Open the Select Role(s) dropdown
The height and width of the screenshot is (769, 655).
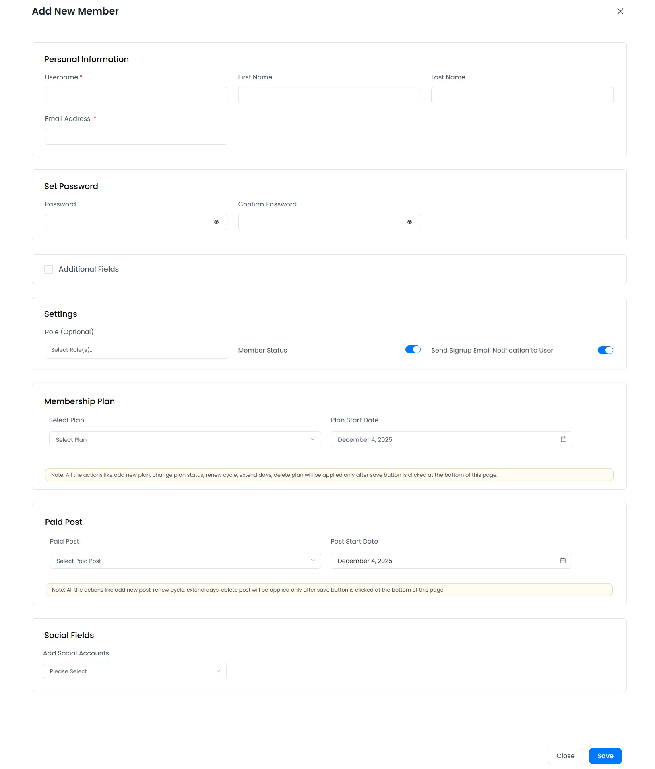click(136, 350)
